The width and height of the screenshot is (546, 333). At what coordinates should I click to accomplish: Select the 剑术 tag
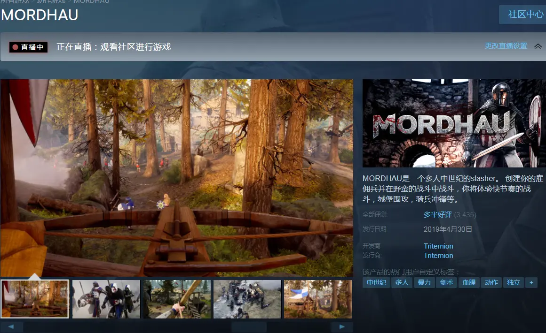[x=446, y=283]
